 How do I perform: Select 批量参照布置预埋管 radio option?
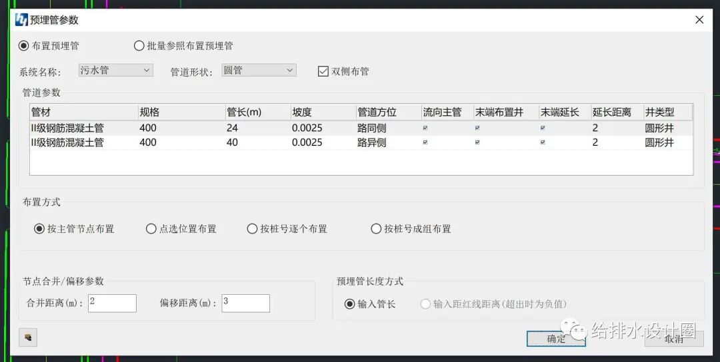point(184,46)
